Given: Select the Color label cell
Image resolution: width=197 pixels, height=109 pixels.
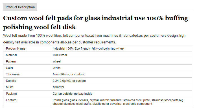Looking at the screenshot, I should point(27,68).
